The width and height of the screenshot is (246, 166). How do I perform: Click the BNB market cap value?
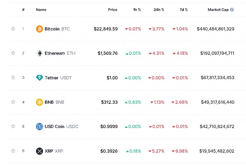click(x=217, y=102)
